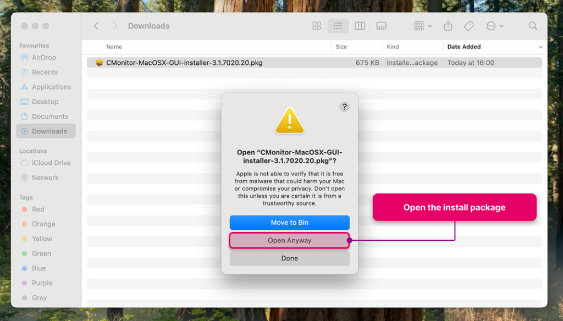Go back with the Finder back arrow
Viewport: 563px width, 321px height.
click(x=96, y=26)
